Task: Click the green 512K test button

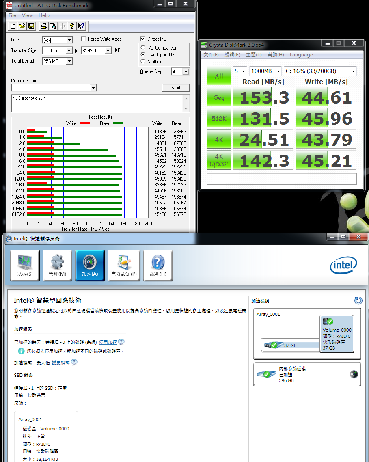Action: tap(219, 118)
